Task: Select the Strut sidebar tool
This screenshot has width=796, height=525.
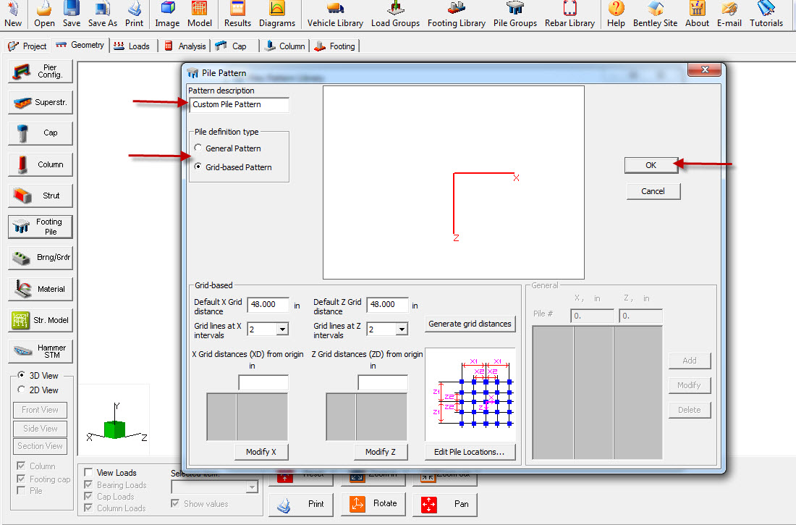Action: (x=41, y=196)
